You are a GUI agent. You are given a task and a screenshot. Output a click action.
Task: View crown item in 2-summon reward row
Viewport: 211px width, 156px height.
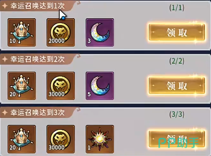tap(22, 86)
